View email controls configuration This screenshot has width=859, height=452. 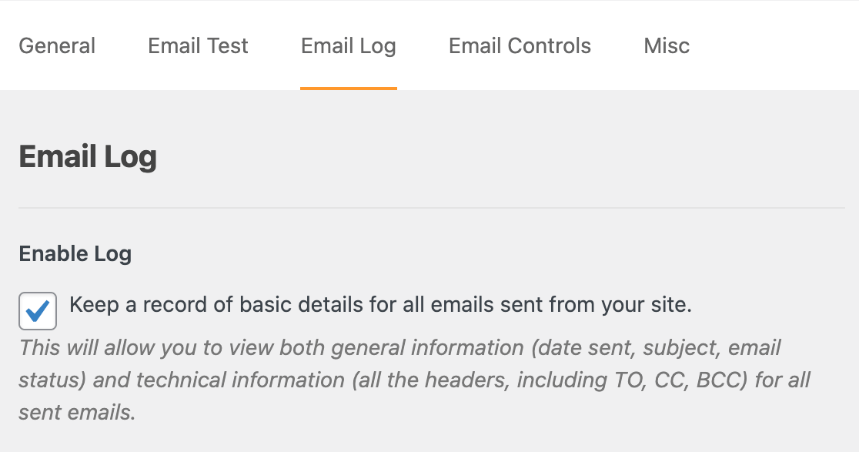click(519, 45)
